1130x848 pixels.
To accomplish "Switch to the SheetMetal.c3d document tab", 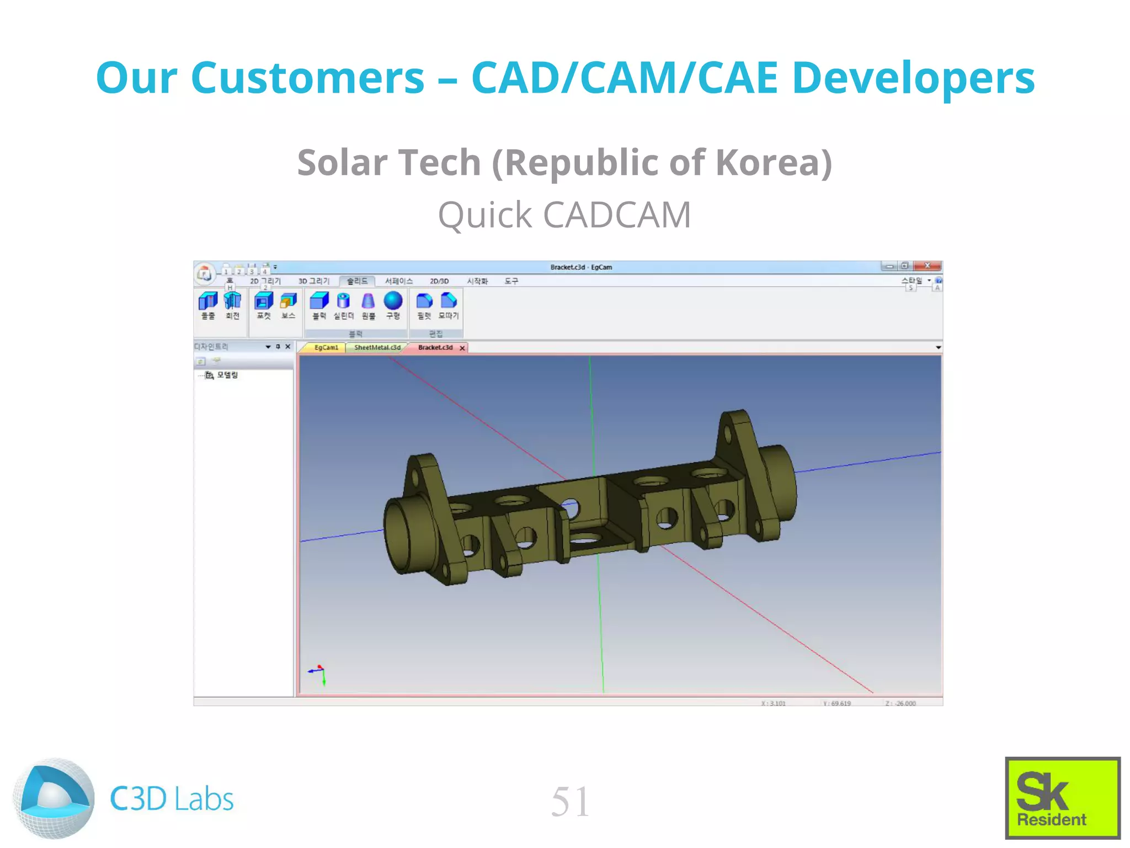I will (377, 348).
